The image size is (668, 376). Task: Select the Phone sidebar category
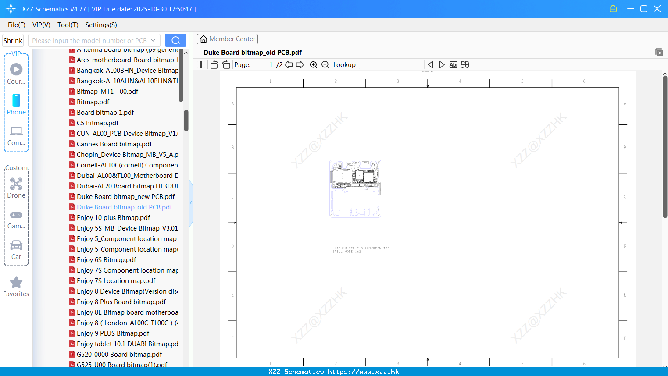tap(16, 104)
